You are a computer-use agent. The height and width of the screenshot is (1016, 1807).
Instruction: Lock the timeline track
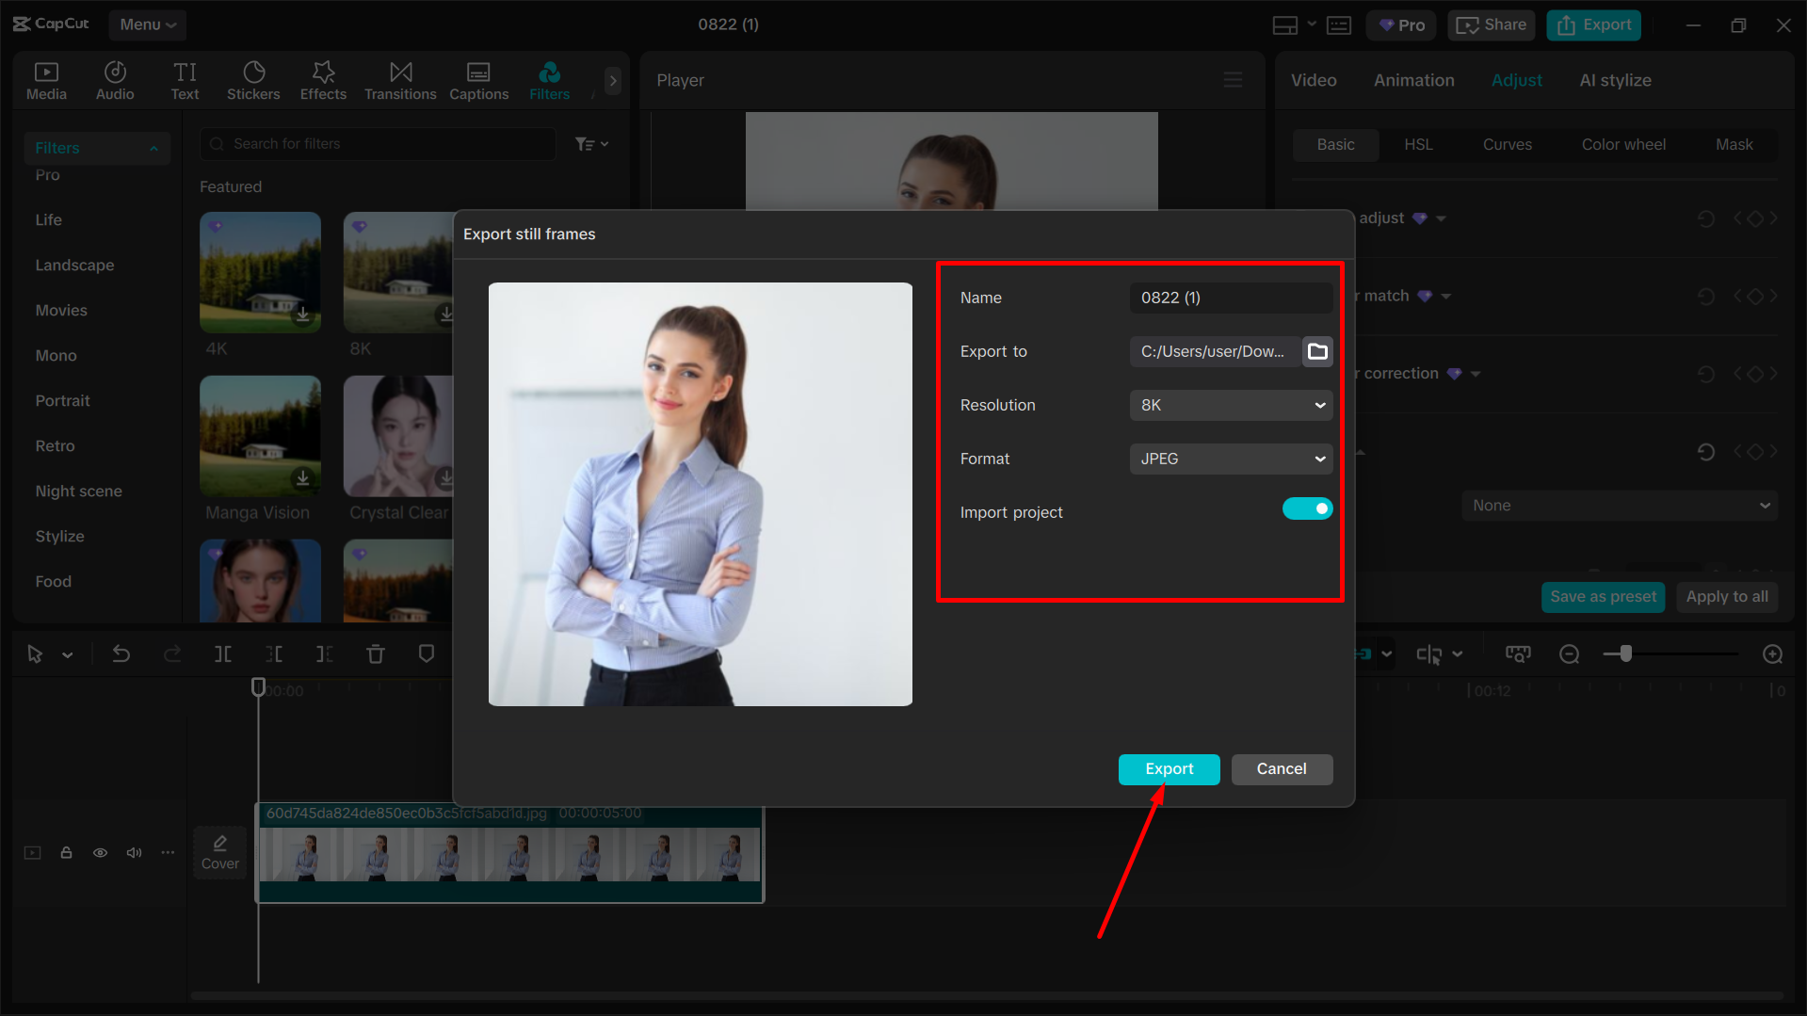tap(66, 852)
